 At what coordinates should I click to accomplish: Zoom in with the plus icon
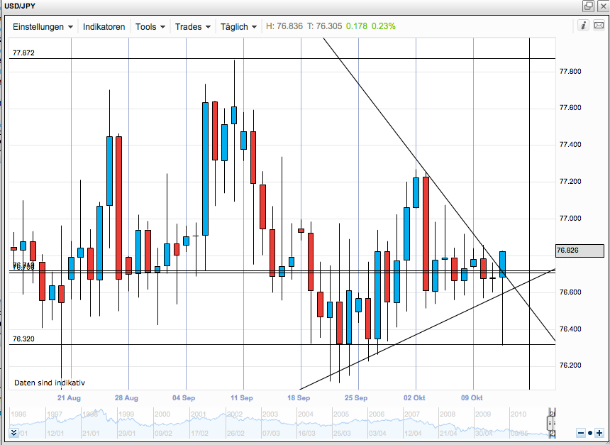tap(599, 433)
